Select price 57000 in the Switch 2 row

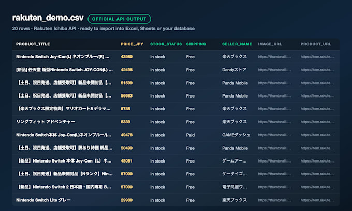pyautogui.click(x=126, y=187)
